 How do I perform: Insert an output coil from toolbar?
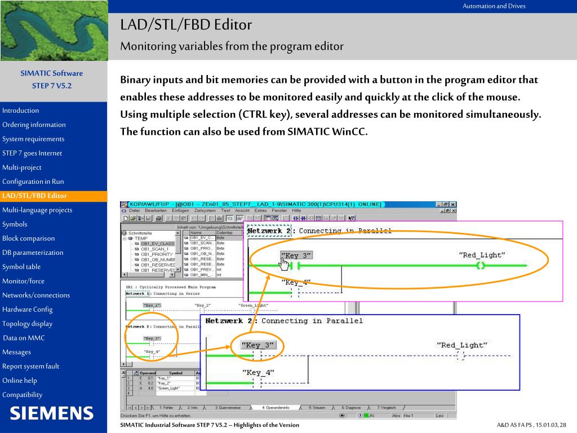(x=311, y=218)
